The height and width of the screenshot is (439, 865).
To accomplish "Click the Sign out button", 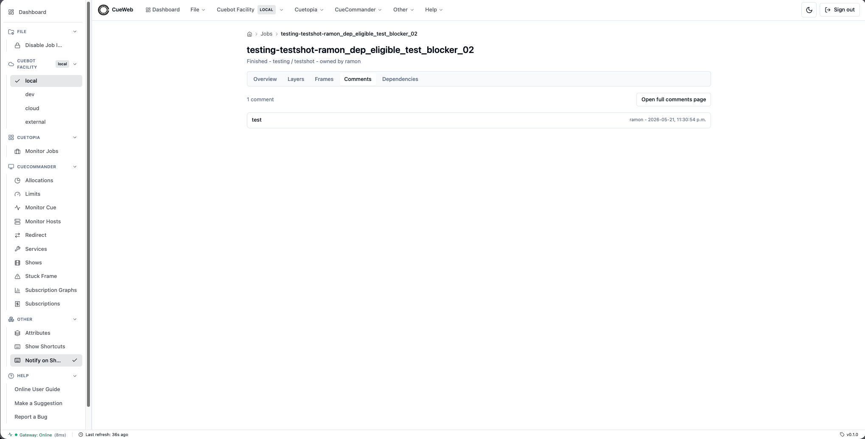I will pos(840,10).
